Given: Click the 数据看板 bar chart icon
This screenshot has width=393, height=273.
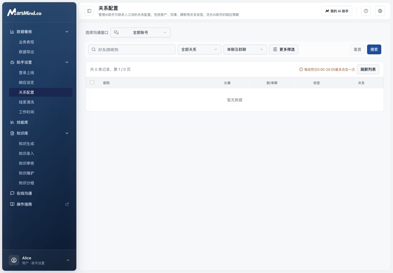Looking at the screenshot, I should pyautogui.click(x=12, y=32).
